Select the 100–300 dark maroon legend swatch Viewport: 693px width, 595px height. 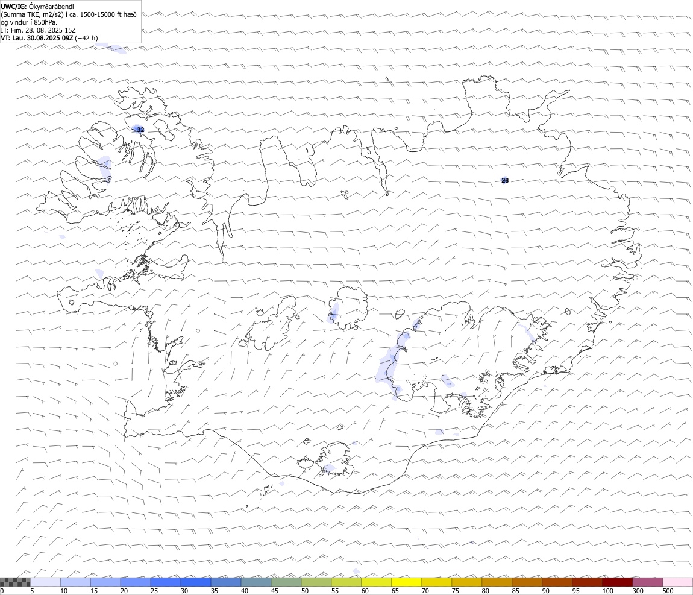click(618, 582)
